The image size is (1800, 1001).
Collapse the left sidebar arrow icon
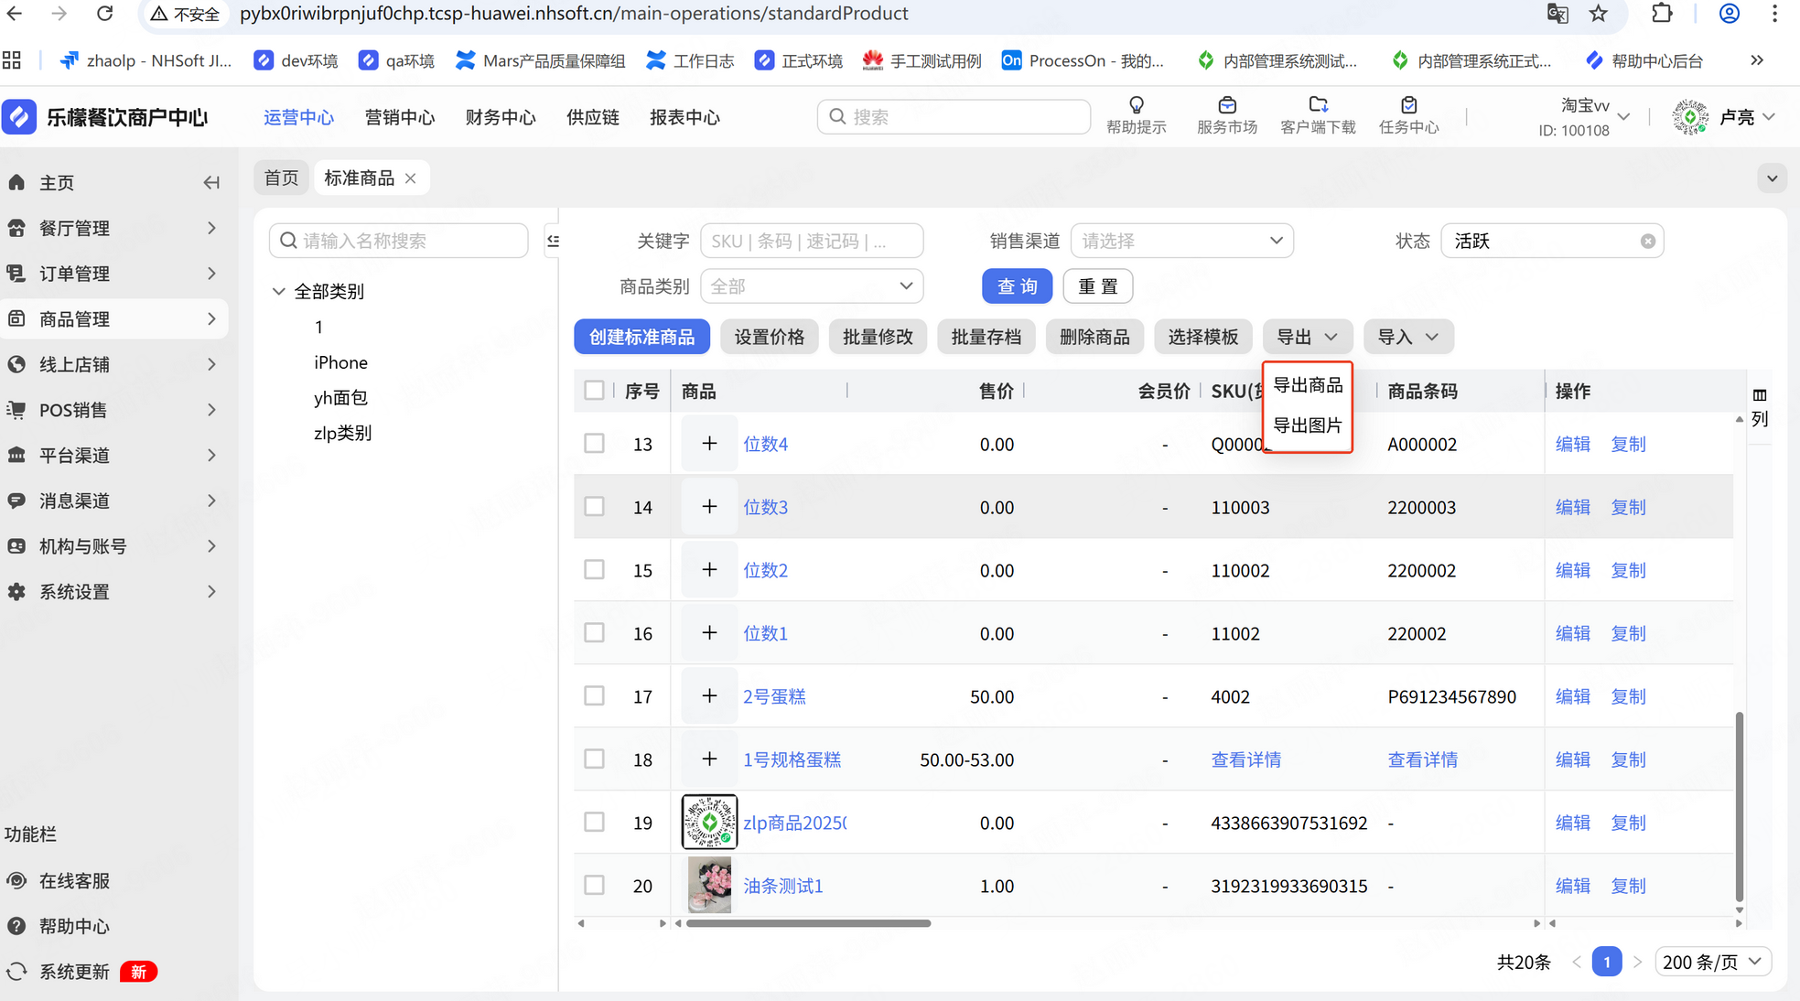point(211,182)
